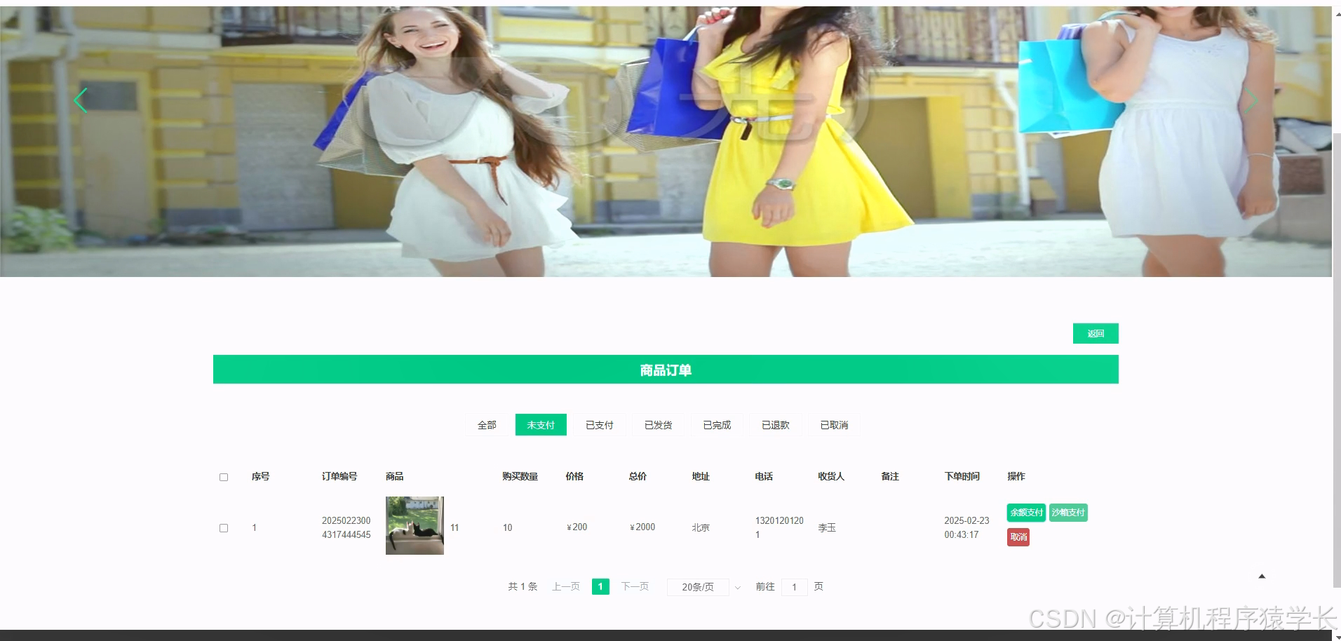Viewport: 1341px width, 641px height.
Task: Pay the order with 余额支付
Action: (1026, 513)
